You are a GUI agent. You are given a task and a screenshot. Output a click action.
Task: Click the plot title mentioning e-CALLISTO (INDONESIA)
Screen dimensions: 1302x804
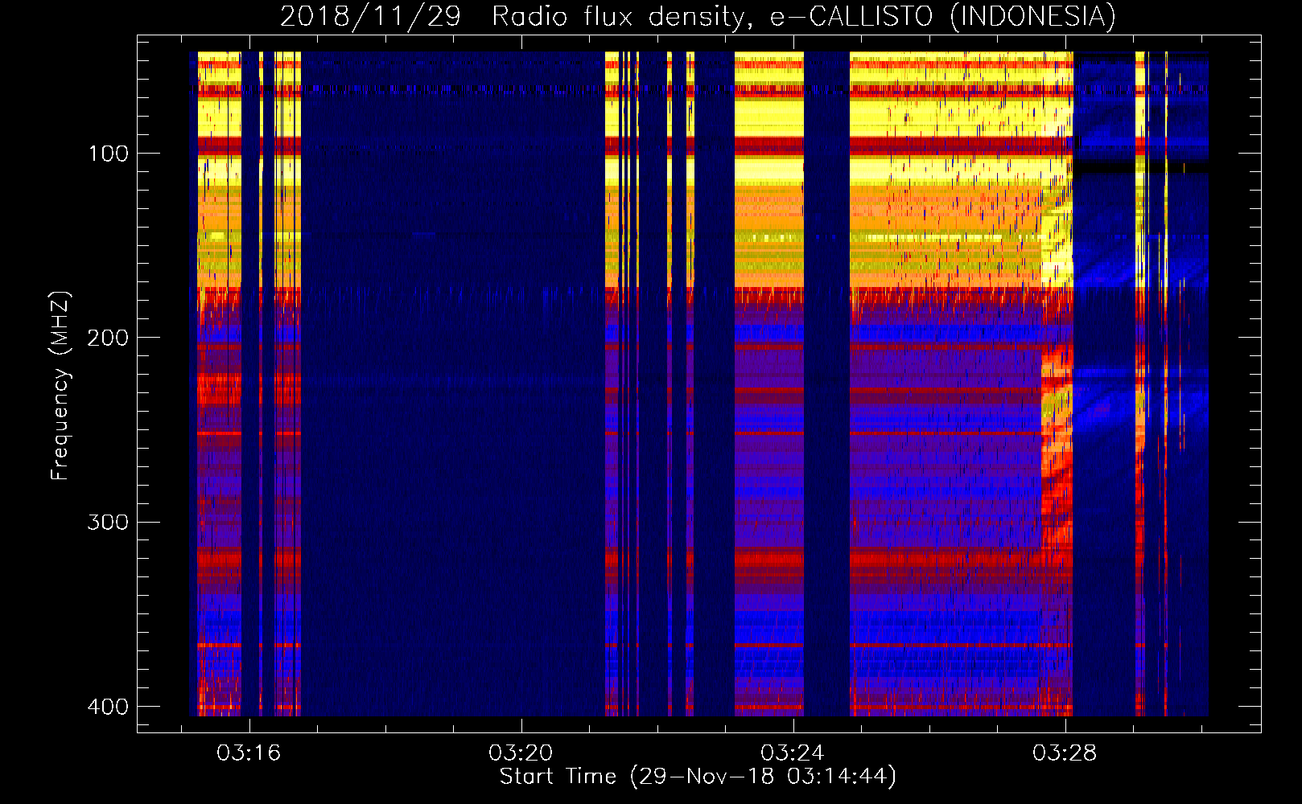698,16
